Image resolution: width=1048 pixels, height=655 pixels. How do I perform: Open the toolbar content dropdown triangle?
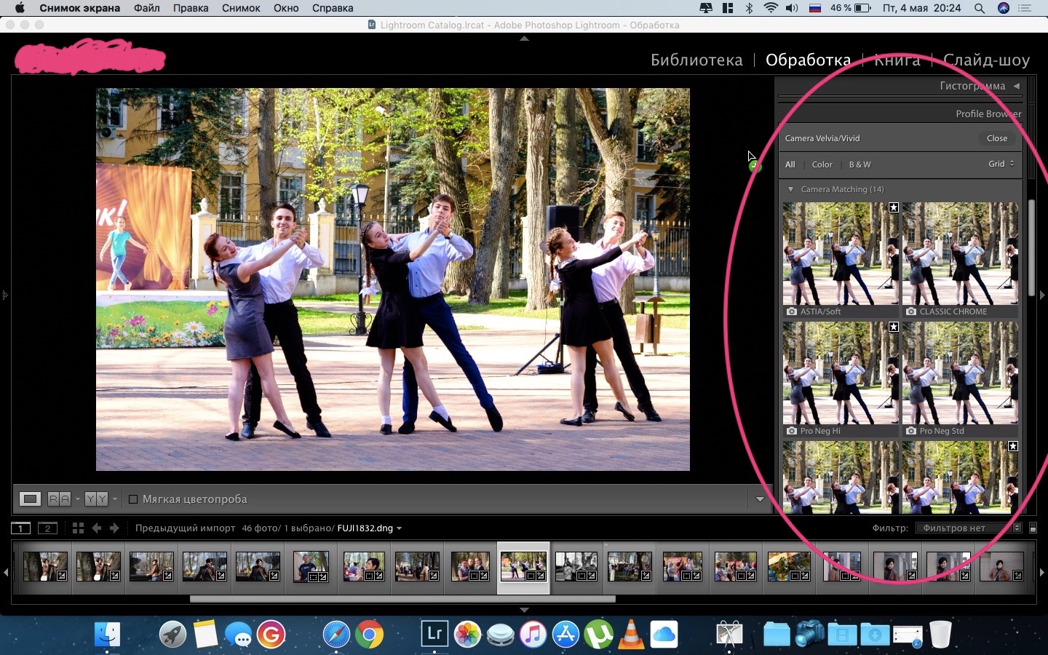point(760,499)
